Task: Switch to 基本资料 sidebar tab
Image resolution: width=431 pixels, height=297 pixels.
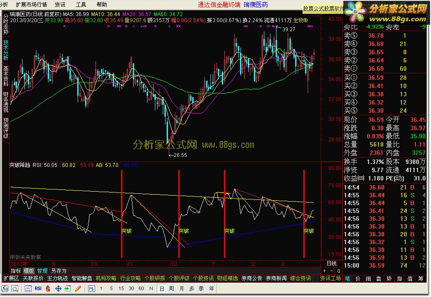Action: 6,76
